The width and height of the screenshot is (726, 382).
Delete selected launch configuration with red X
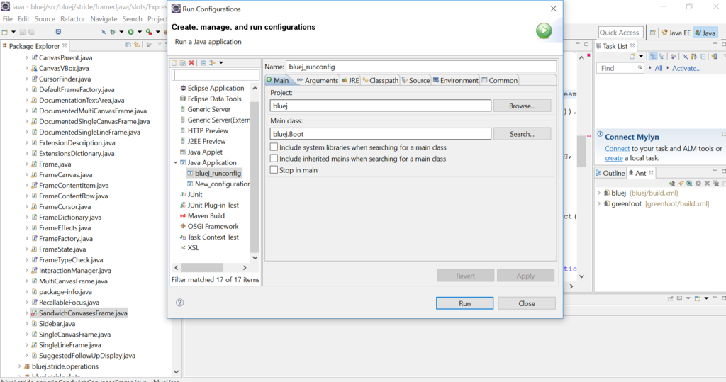(x=191, y=63)
